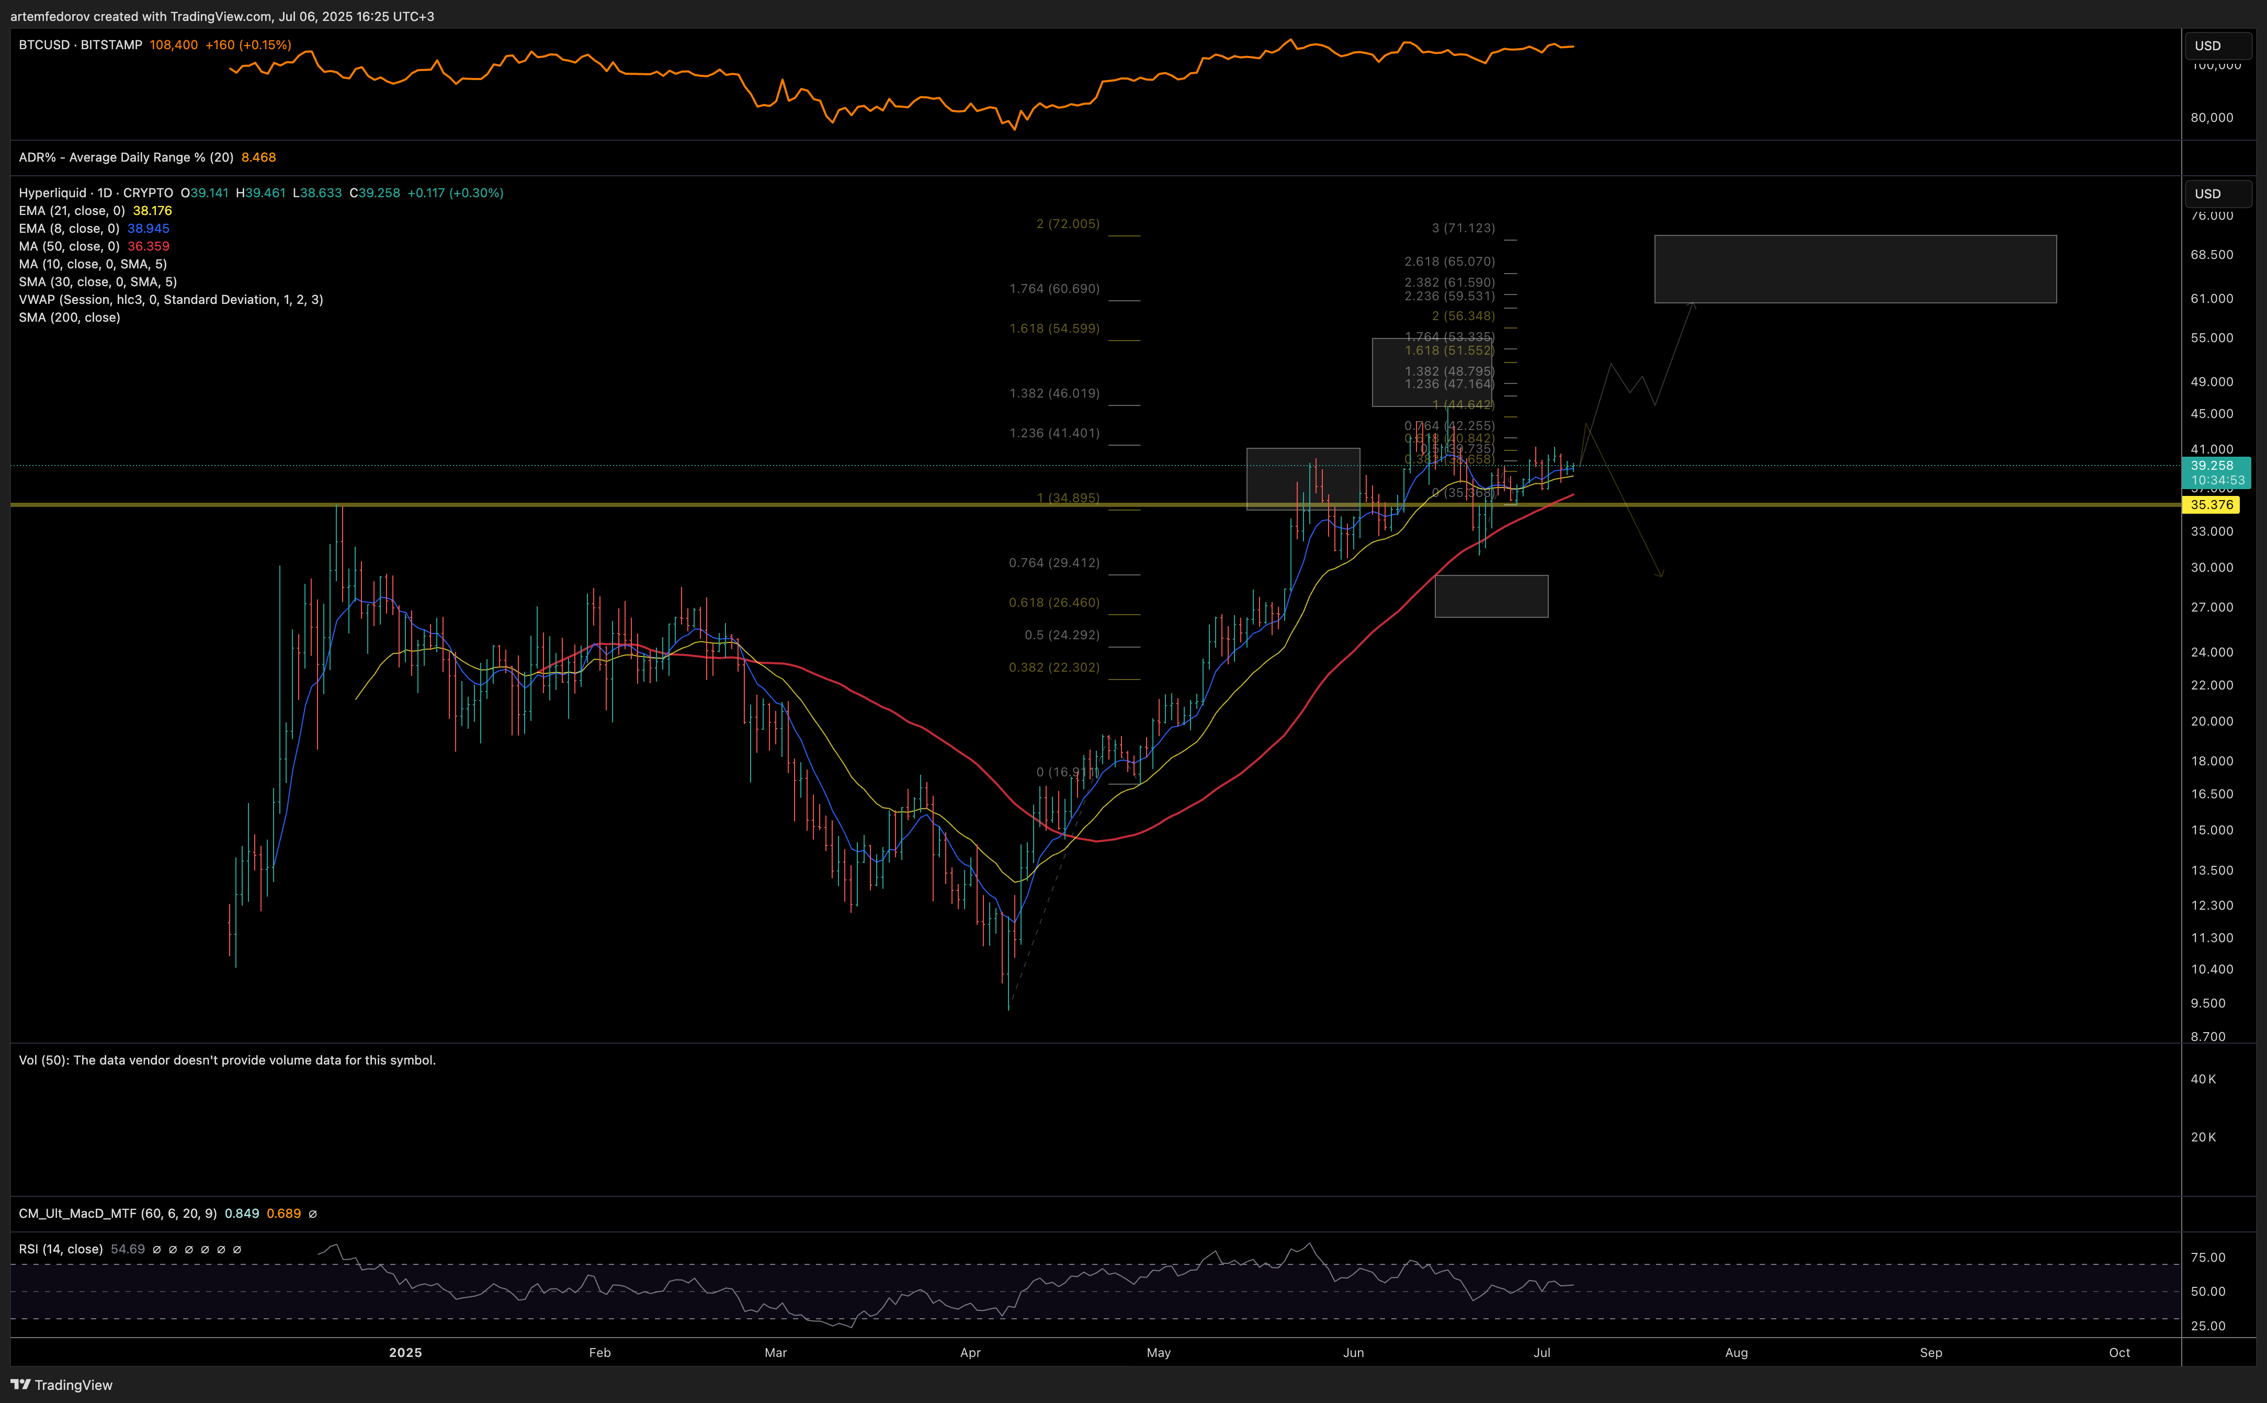
Task: Click the Feb label on the time axis
Action: [600, 1352]
